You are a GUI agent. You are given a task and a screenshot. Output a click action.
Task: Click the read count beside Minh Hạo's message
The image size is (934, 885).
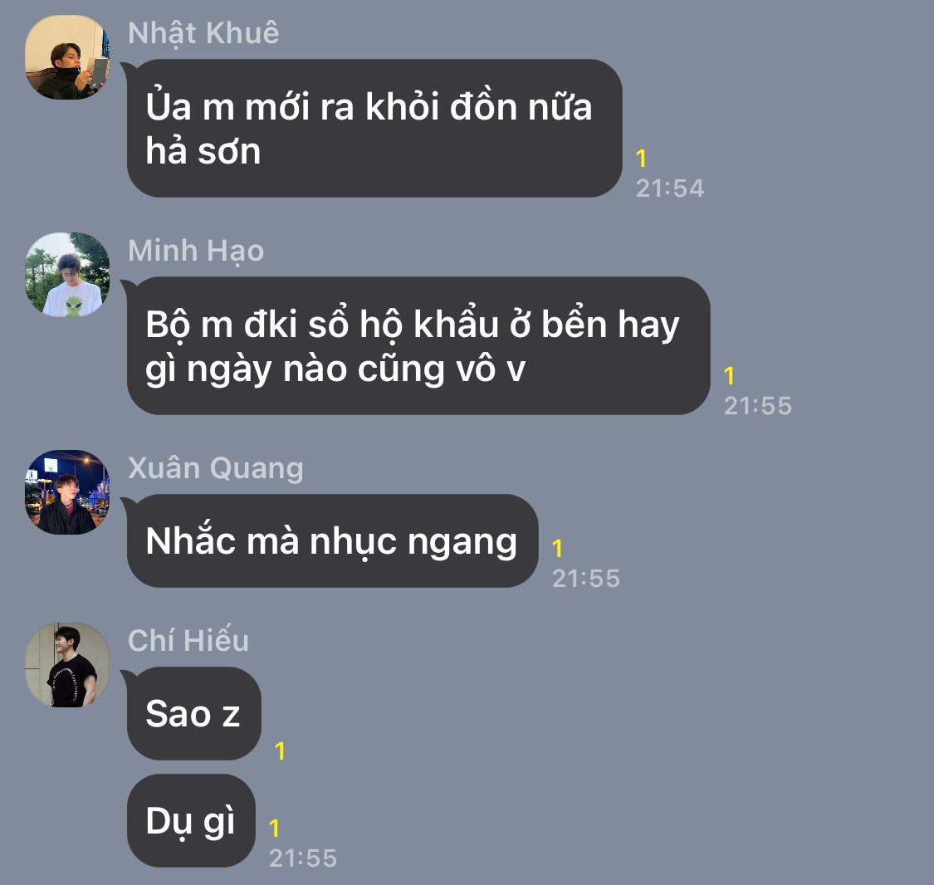pos(729,376)
